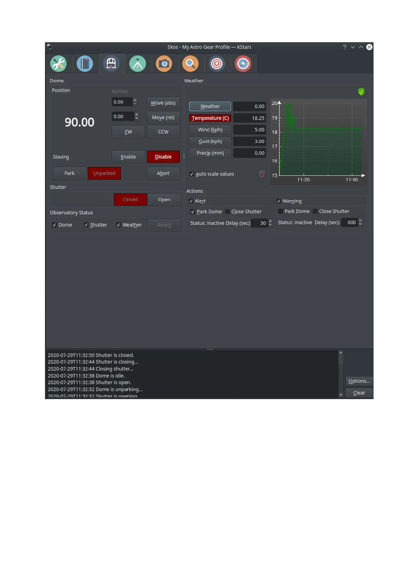
Task: Rotate dome clockwise with CW button
Action: pyautogui.click(x=128, y=132)
